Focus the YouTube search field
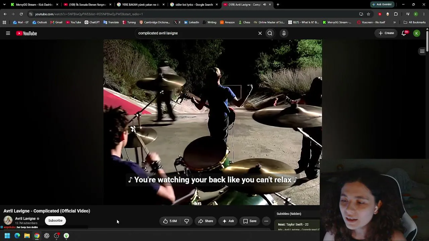Image resolution: width=429 pixels, height=241 pixels. click(196, 33)
